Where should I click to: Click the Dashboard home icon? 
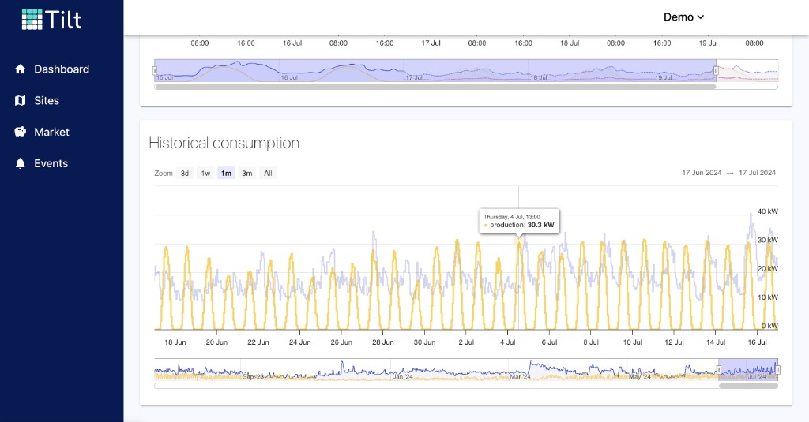[x=21, y=69]
